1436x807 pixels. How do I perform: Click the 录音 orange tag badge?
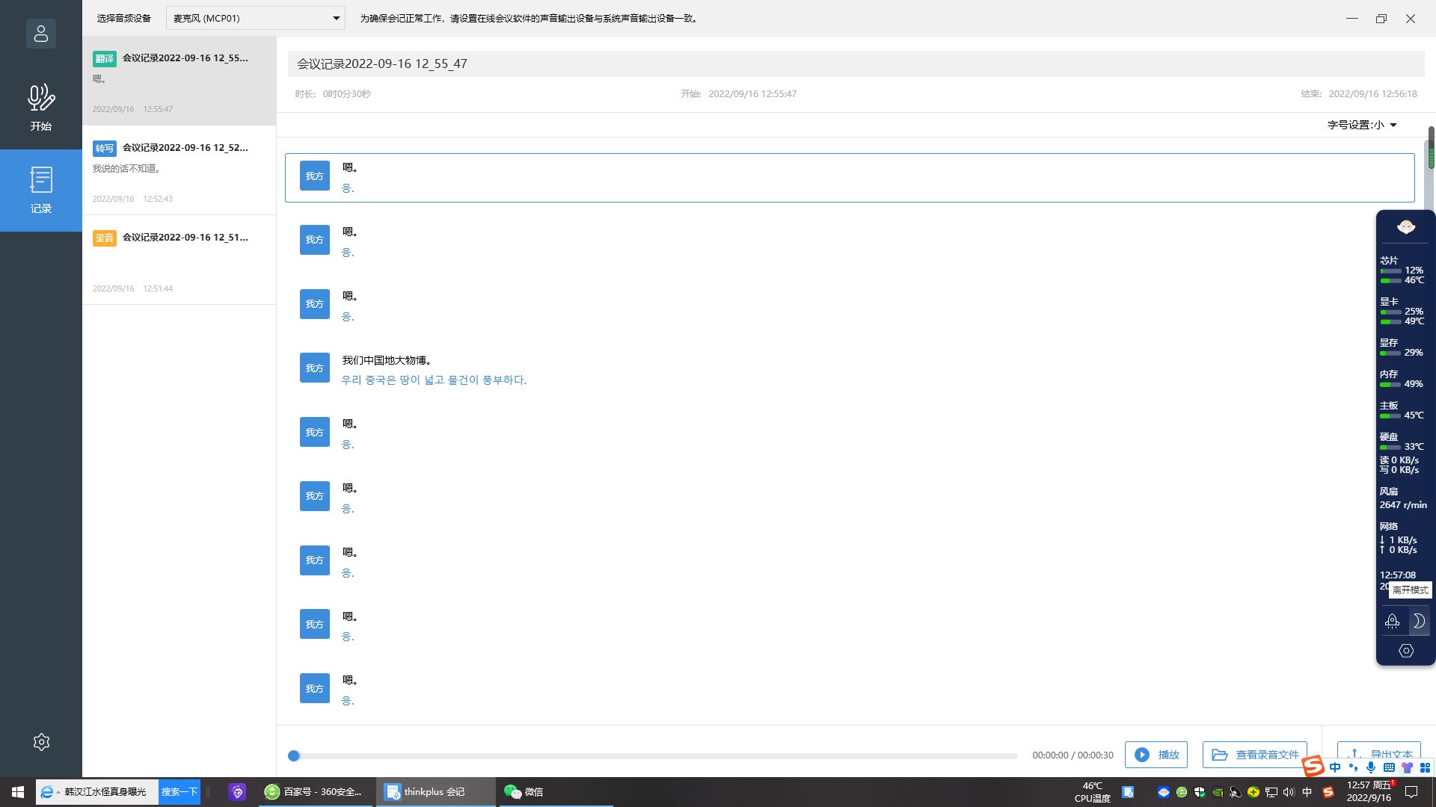tap(105, 238)
